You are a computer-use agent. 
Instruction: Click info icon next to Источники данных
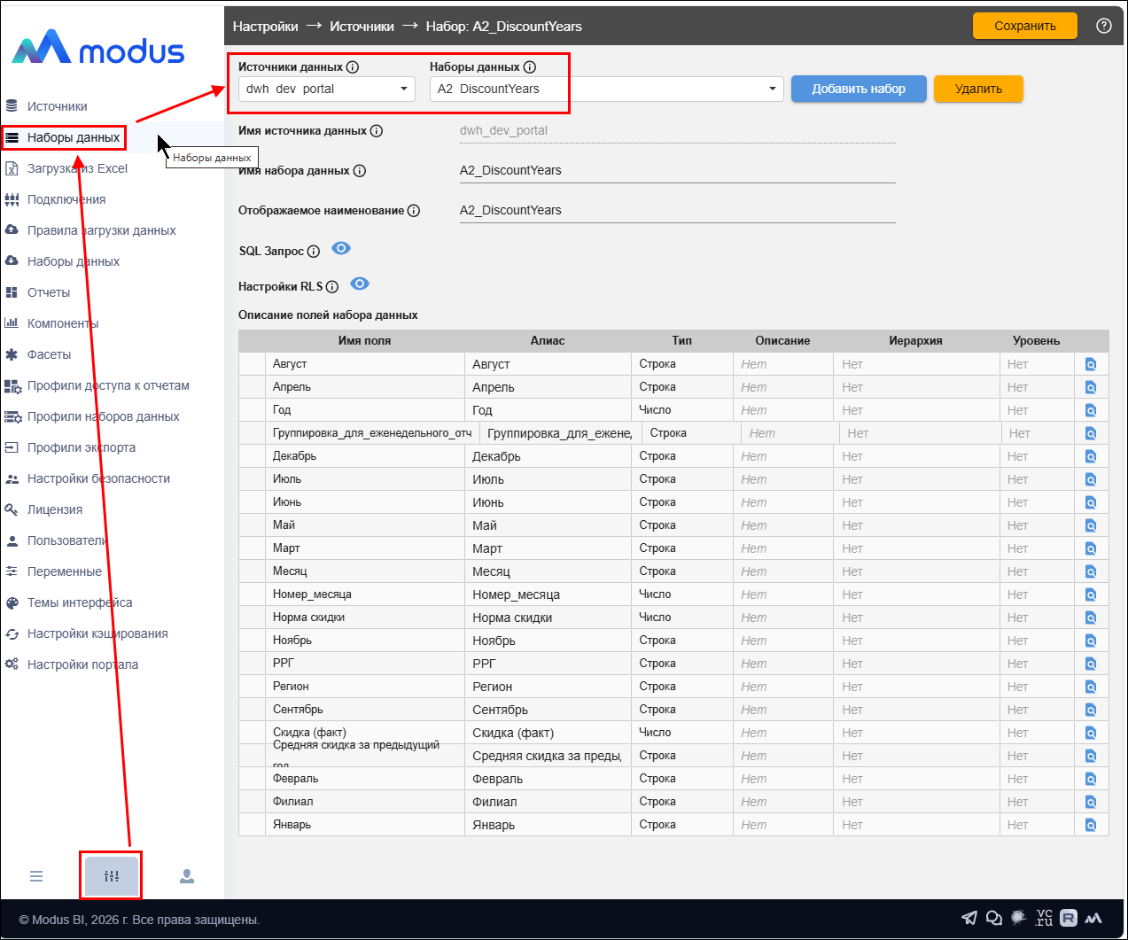click(x=353, y=67)
